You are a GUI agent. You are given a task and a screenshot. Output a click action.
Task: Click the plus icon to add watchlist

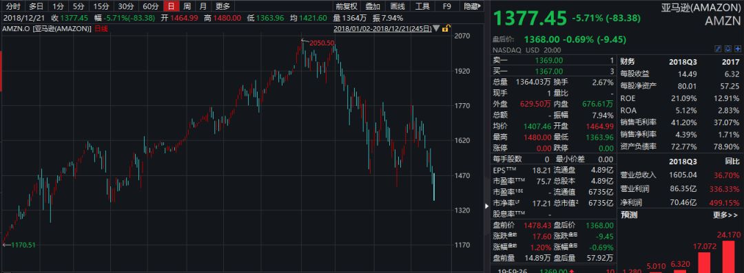point(737,49)
